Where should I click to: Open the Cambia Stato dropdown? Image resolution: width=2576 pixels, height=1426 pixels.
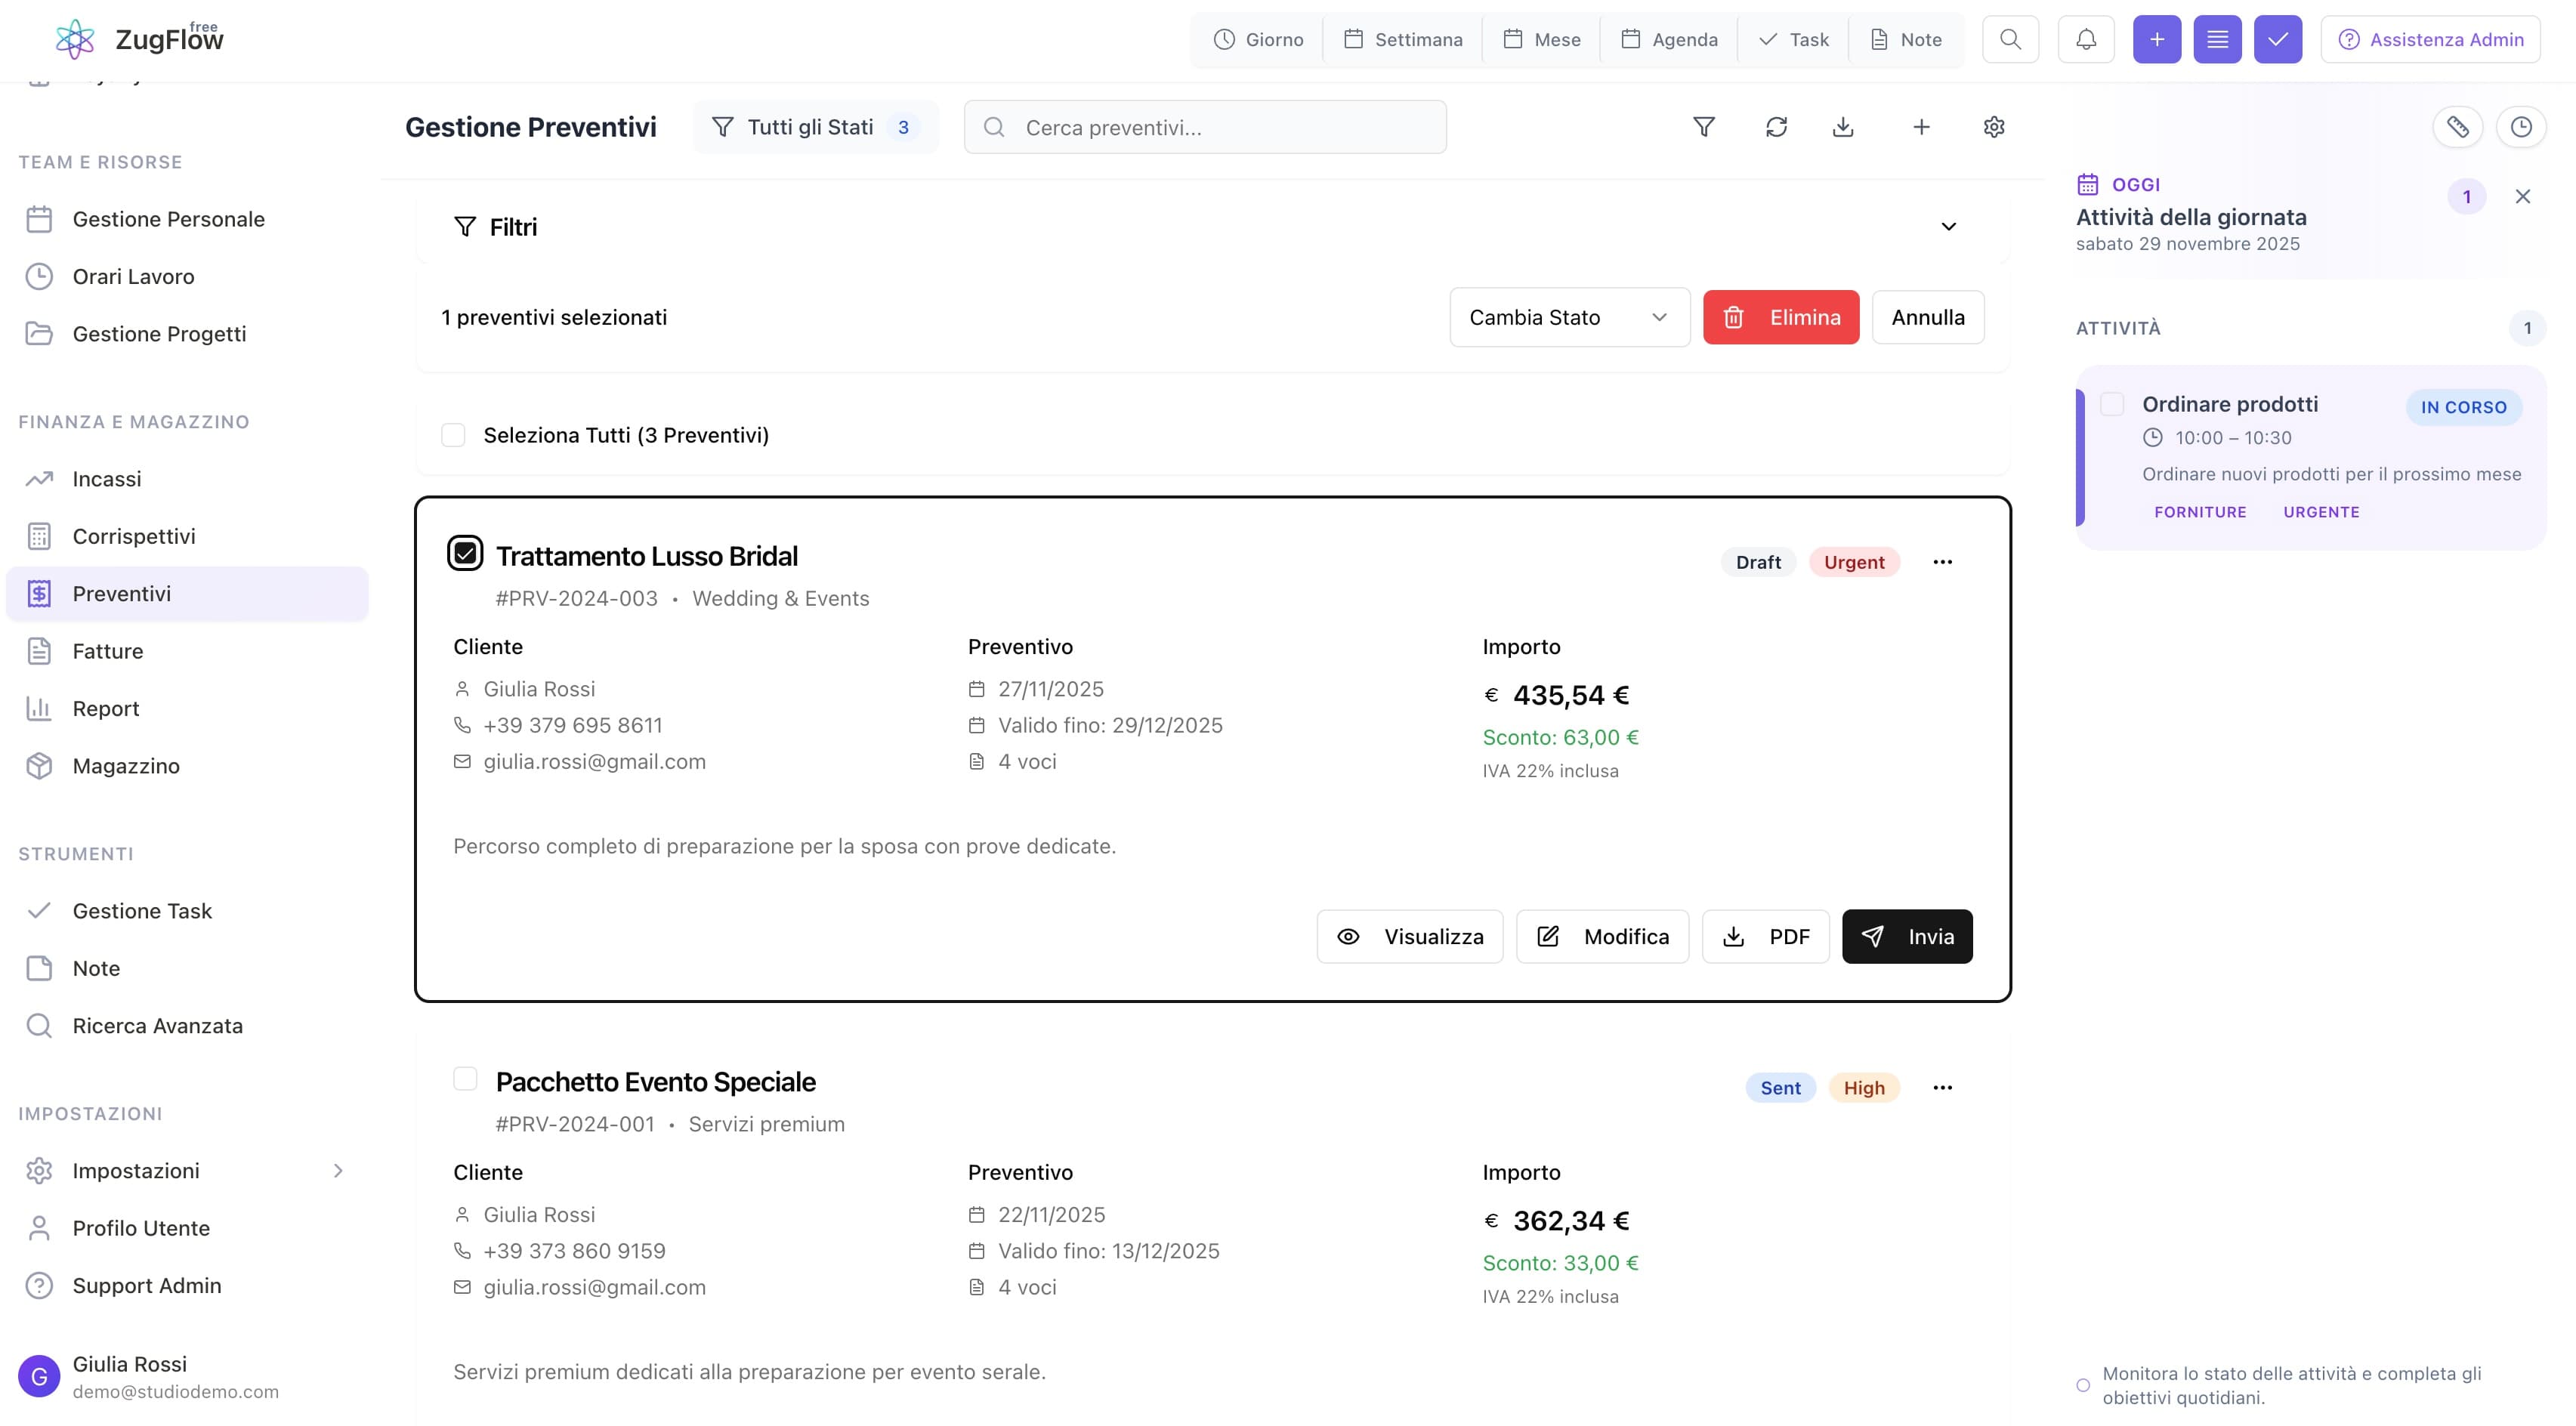(1568, 317)
